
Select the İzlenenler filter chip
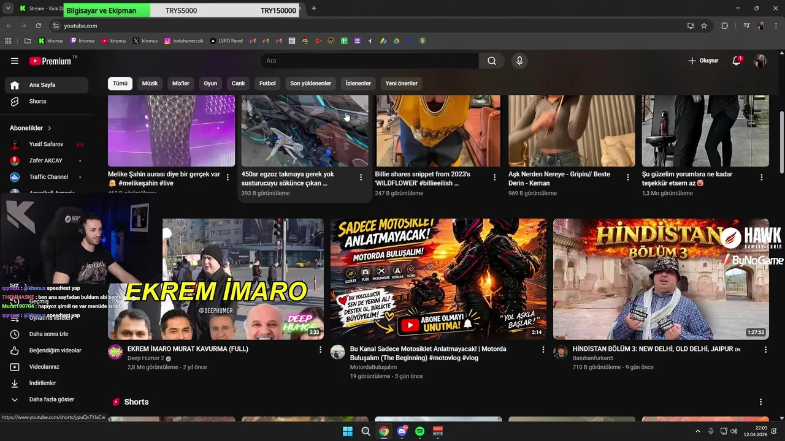pyautogui.click(x=358, y=83)
